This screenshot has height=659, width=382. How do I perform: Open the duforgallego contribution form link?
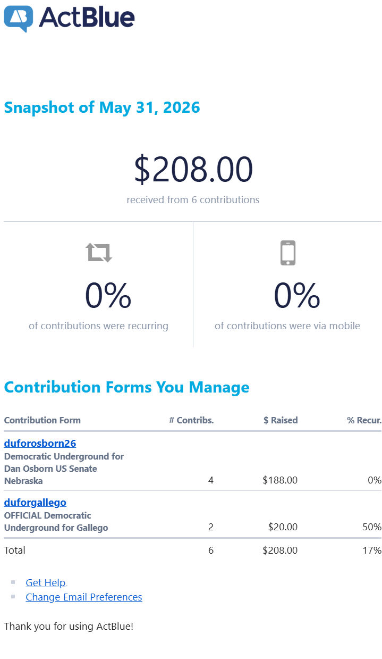click(35, 502)
